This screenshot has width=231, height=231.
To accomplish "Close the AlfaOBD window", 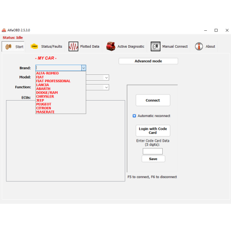I will (227, 30).
